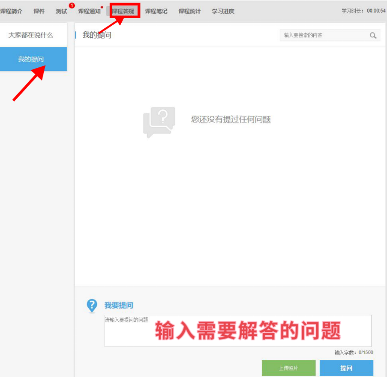Click the 学习时长 timer display

pos(363,11)
